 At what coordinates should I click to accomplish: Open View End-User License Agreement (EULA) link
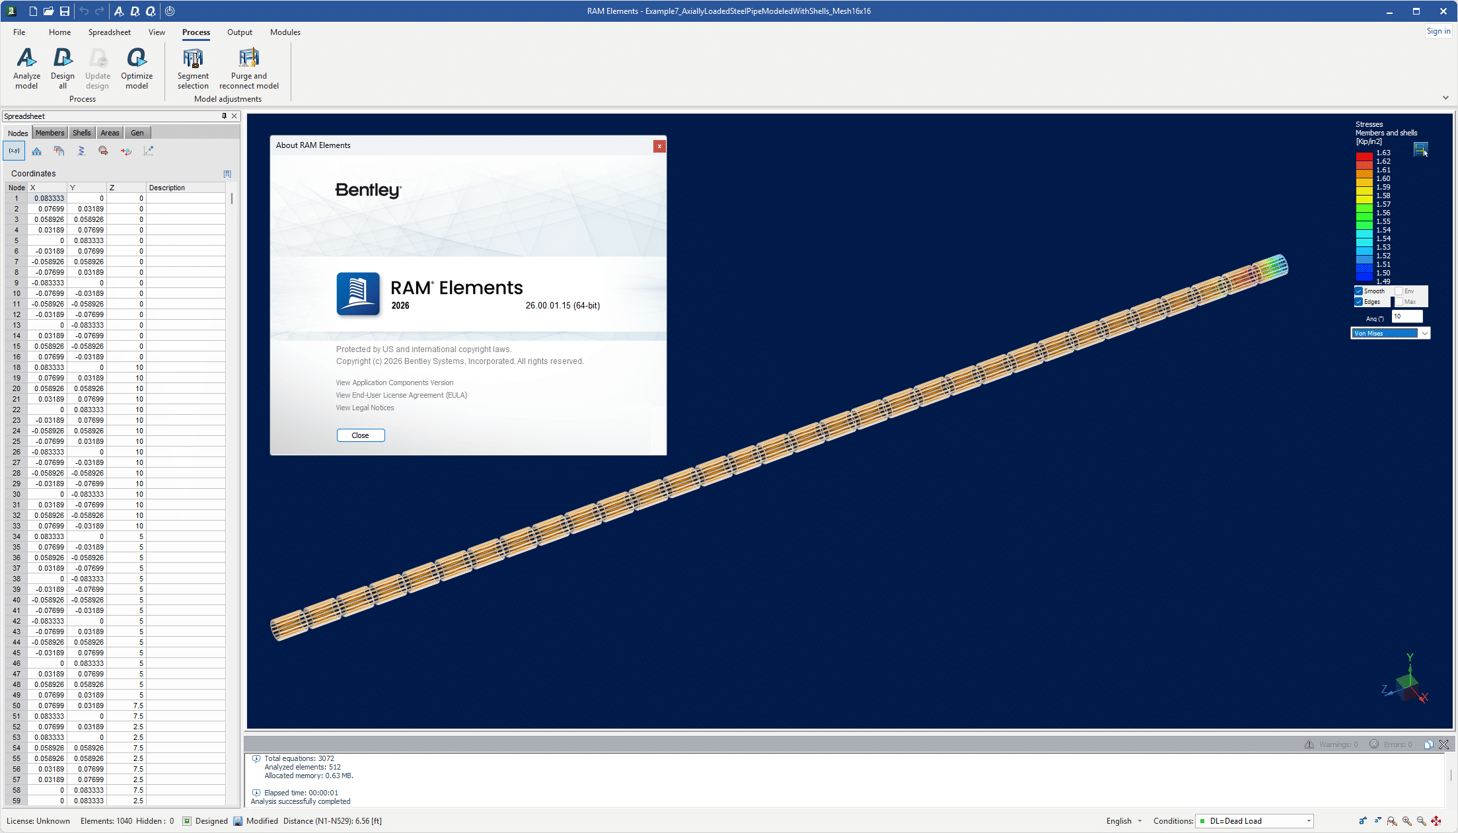401,395
